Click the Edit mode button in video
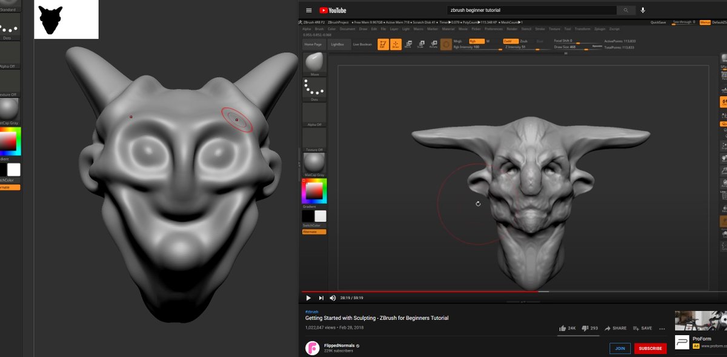Screen dimensions: 727x357 point(383,44)
